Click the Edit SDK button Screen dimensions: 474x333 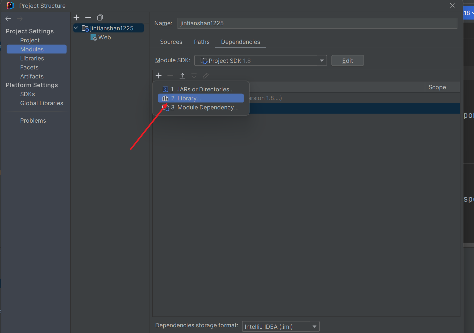348,60
